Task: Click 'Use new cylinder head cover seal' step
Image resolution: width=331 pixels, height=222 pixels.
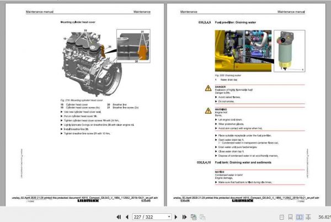Action: [82, 112]
